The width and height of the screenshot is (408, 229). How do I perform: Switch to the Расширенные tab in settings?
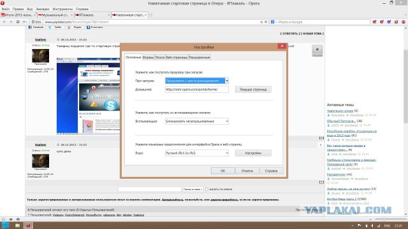tap(200, 57)
